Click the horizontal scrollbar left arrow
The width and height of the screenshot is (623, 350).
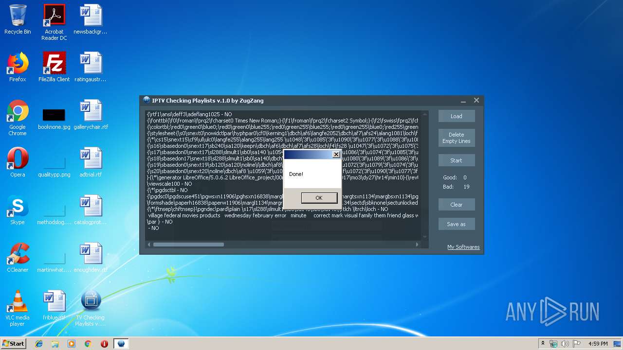point(149,245)
